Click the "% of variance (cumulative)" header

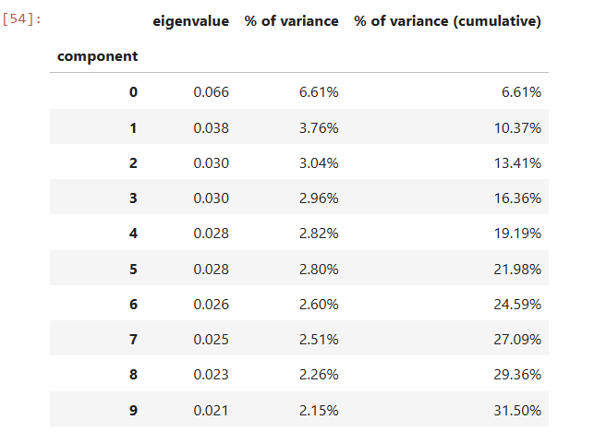point(447,20)
